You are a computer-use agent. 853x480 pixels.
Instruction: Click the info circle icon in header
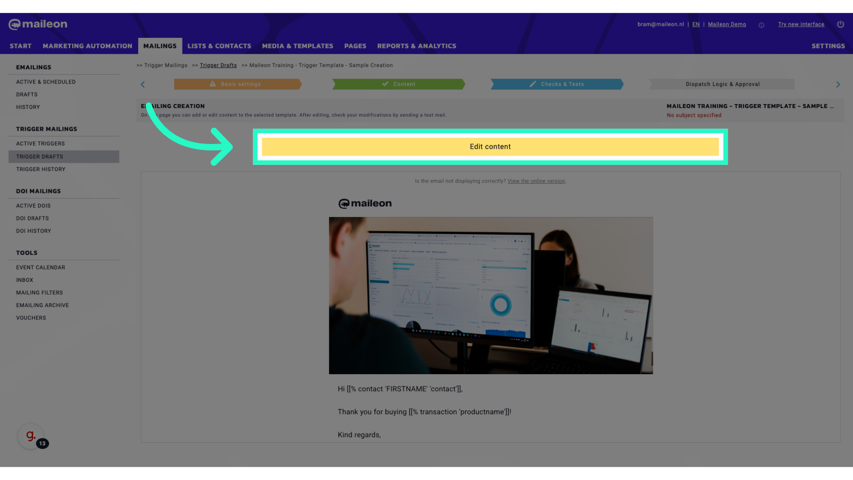click(761, 25)
